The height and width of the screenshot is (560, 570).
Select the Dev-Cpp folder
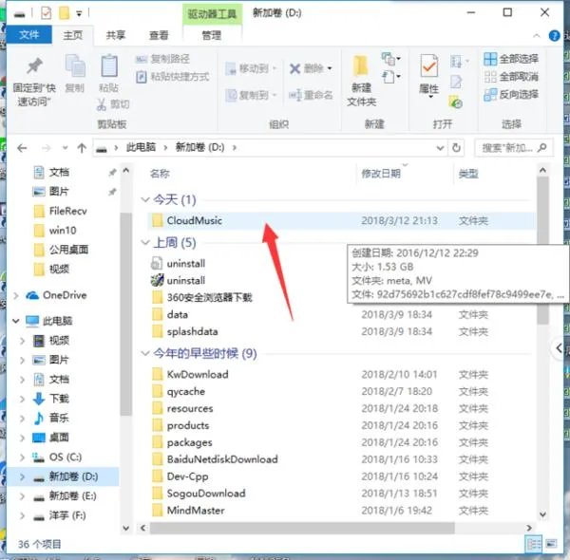pyautogui.click(x=341, y=476)
